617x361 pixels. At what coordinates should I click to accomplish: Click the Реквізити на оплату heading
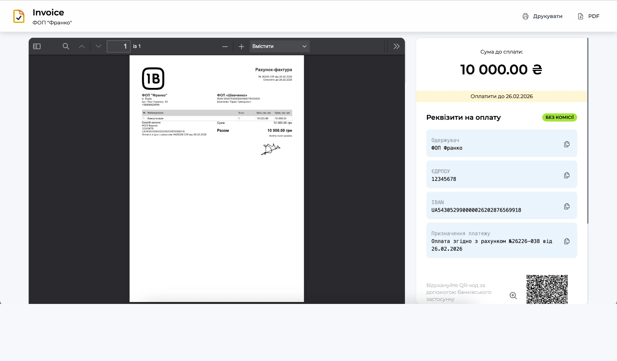[464, 118]
